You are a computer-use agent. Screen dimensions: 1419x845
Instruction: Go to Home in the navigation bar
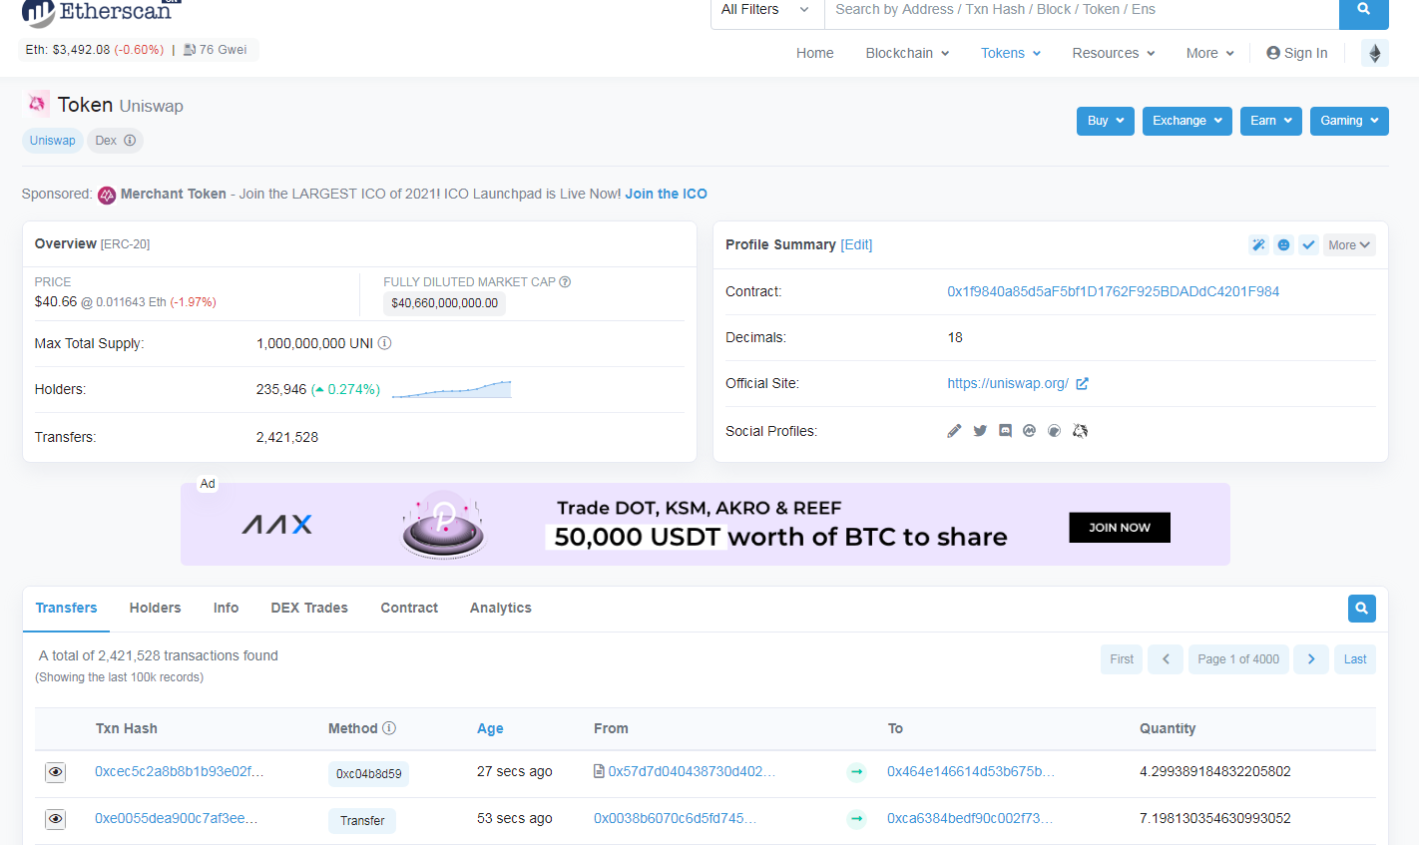(x=814, y=53)
